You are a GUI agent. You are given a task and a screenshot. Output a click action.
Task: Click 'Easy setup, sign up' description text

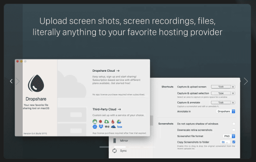[116, 80]
